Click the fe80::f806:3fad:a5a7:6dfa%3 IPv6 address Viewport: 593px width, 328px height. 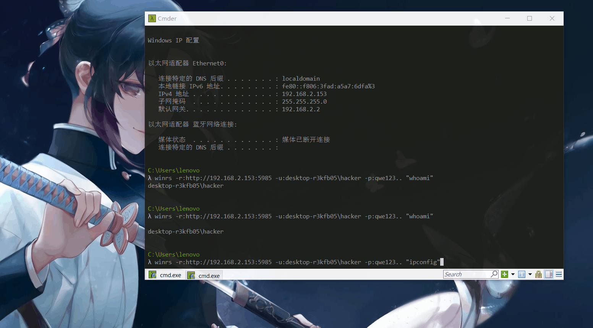pos(328,86)
